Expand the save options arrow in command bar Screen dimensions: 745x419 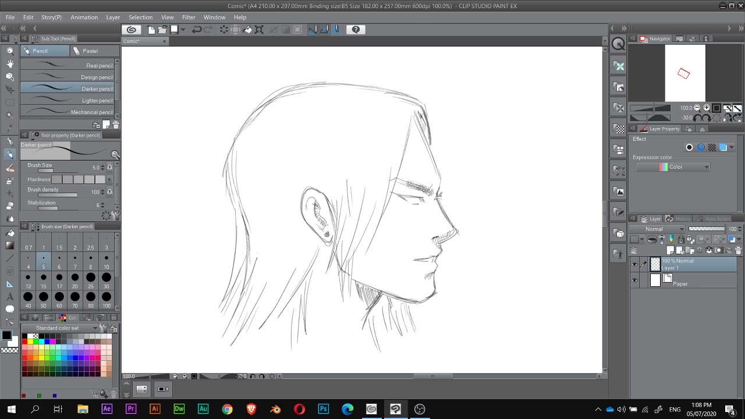[x=183, y=30]
